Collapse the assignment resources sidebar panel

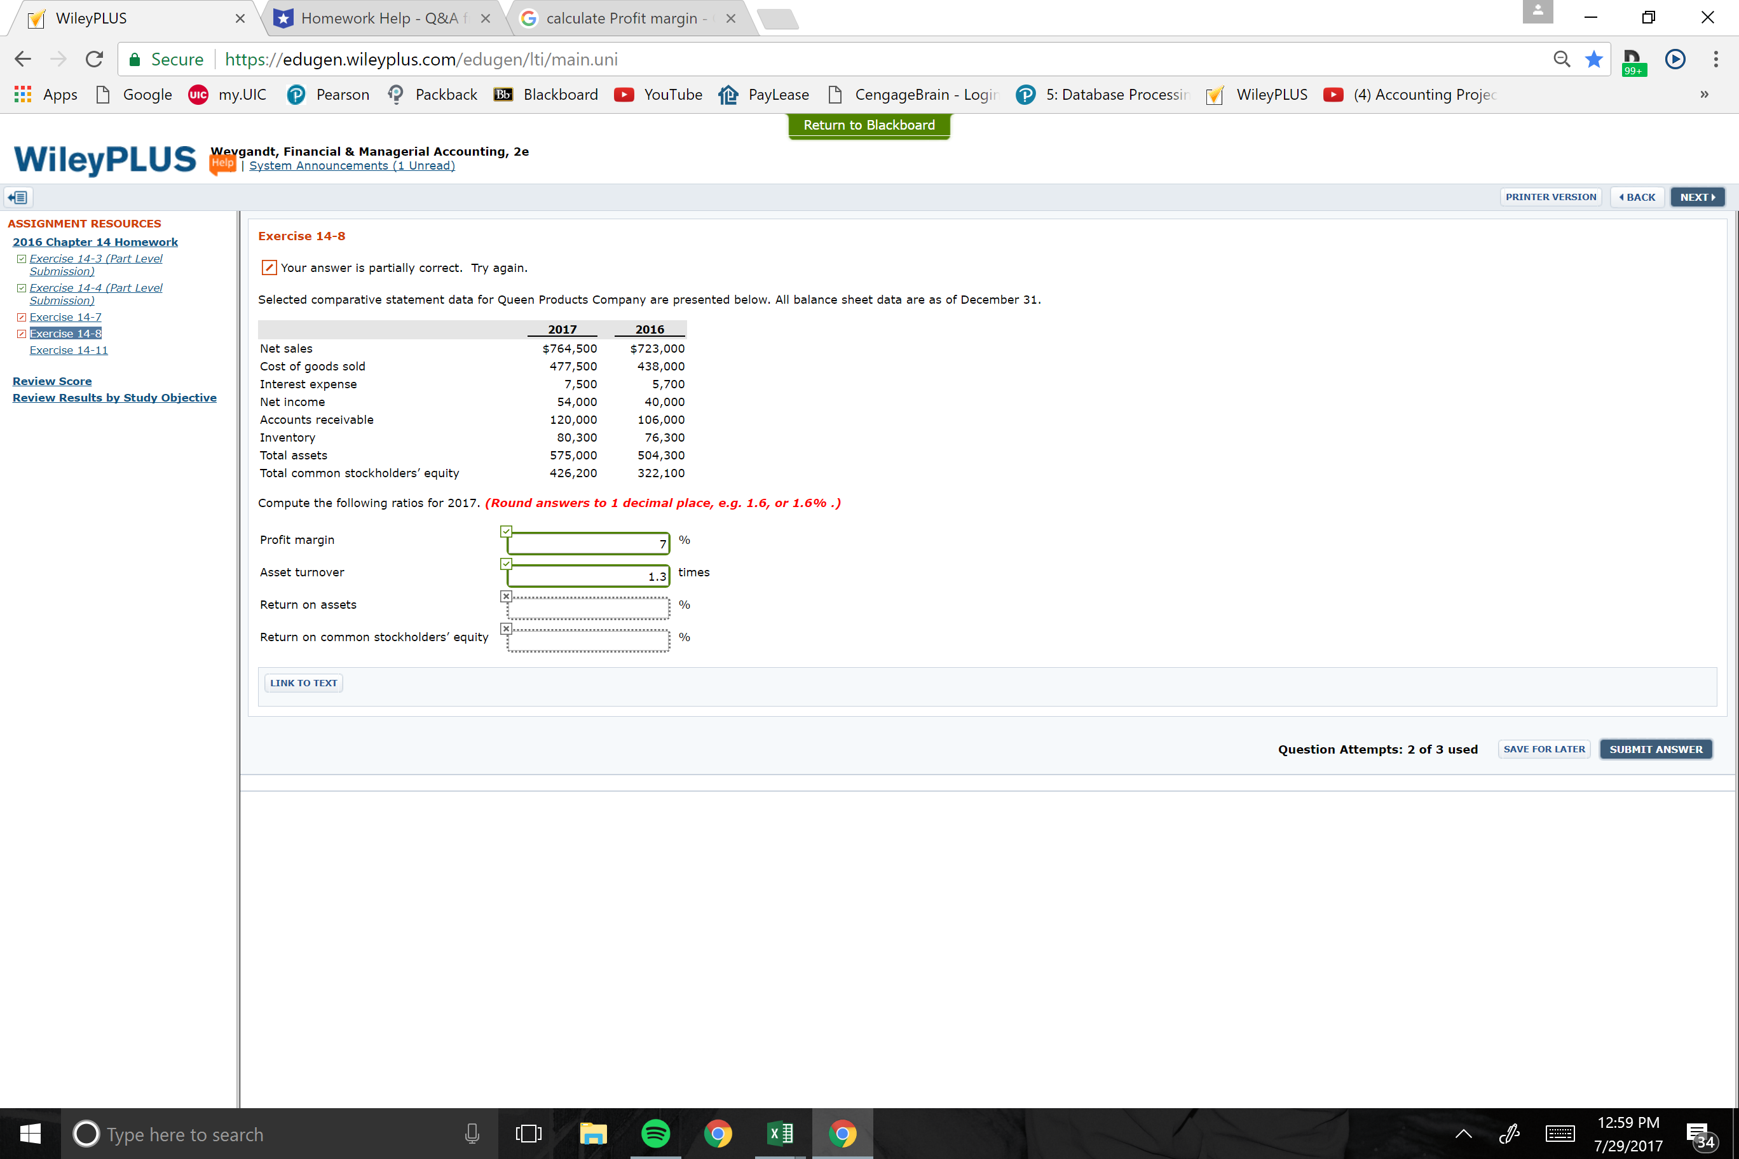tap(18, 196)
